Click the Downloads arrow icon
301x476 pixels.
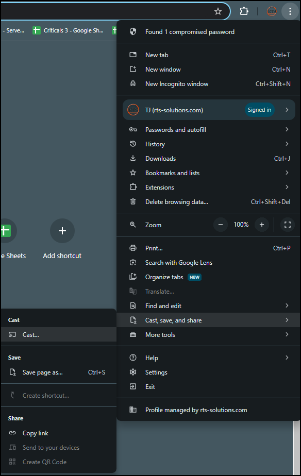pos(133,158)
